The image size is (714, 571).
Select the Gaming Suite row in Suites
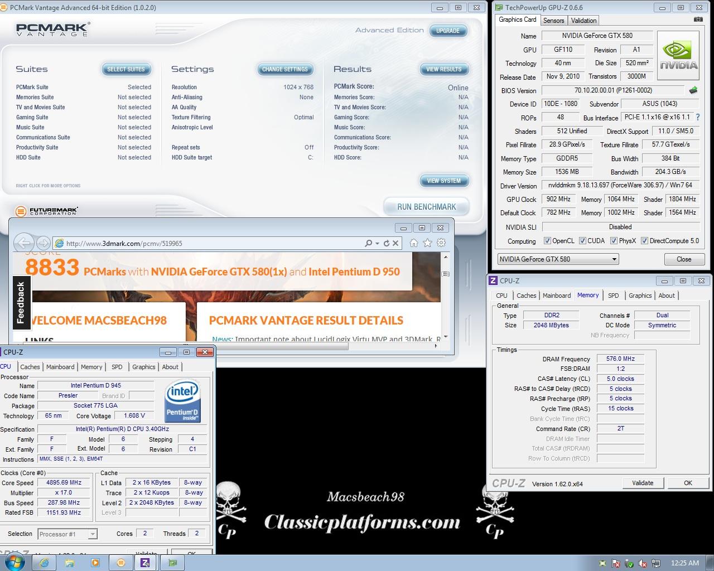83,117
